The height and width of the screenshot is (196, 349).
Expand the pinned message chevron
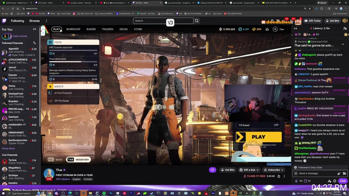coord(343,44)
